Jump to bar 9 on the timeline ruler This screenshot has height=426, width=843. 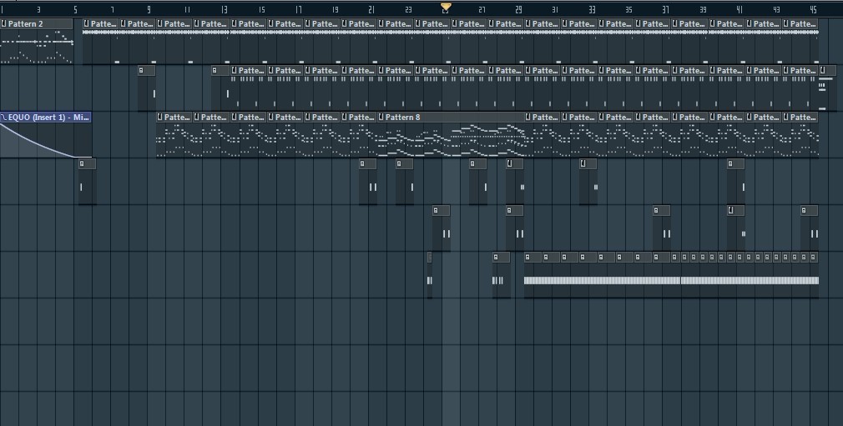tap(149, 9)
